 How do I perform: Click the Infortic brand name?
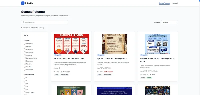click(x=29, y=3)
